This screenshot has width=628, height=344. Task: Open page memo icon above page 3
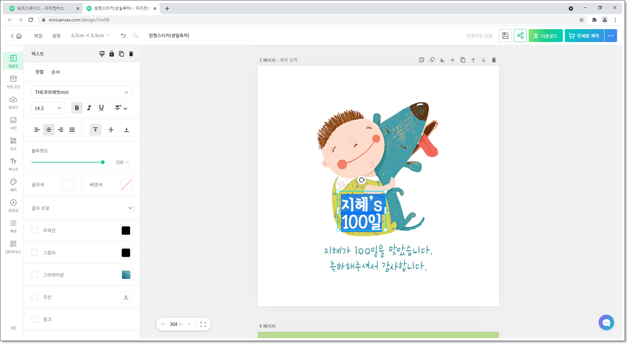(x=421, y=60)
